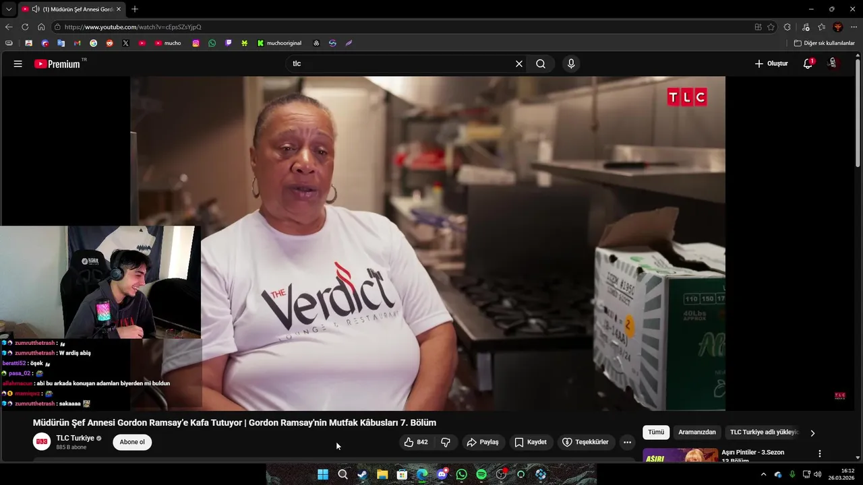The image size is (863, 485).
Task: Send thanks with Teşekkürler button
Action: pos(585,442)
